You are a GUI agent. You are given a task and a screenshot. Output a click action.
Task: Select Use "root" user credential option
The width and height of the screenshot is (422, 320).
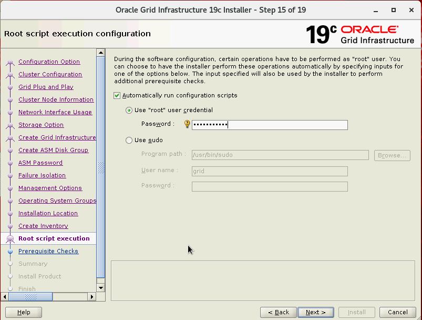point(129,110)
